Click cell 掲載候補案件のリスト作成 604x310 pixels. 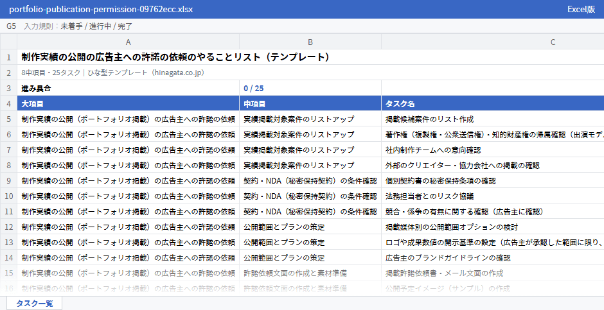[x=493, y=119]
